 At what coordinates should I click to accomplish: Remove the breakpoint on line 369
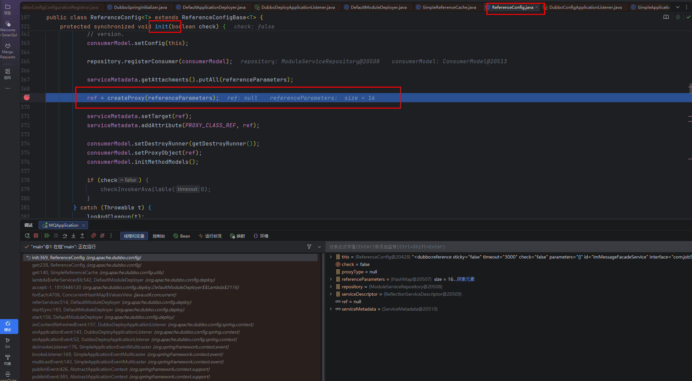pyautogui.click(x=27, y=97)
